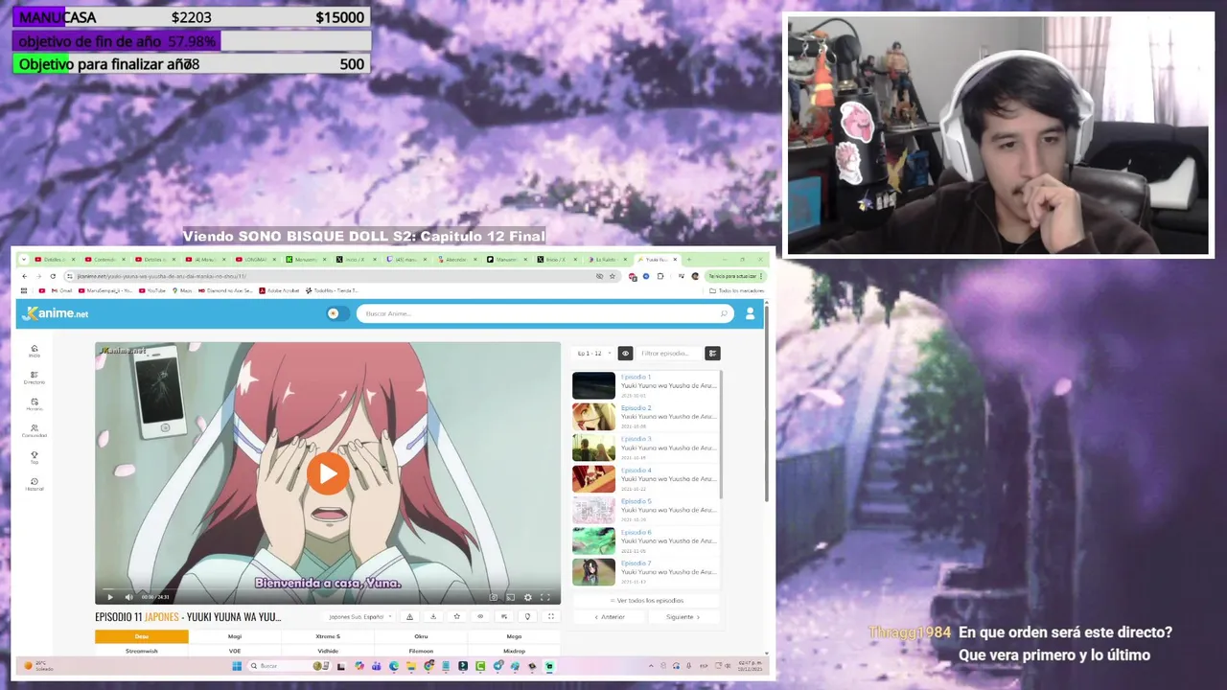This screenshot has width=1227, height=690.
Task: Open the Episodio 5 thumbnail
Action: click(593, 510)
